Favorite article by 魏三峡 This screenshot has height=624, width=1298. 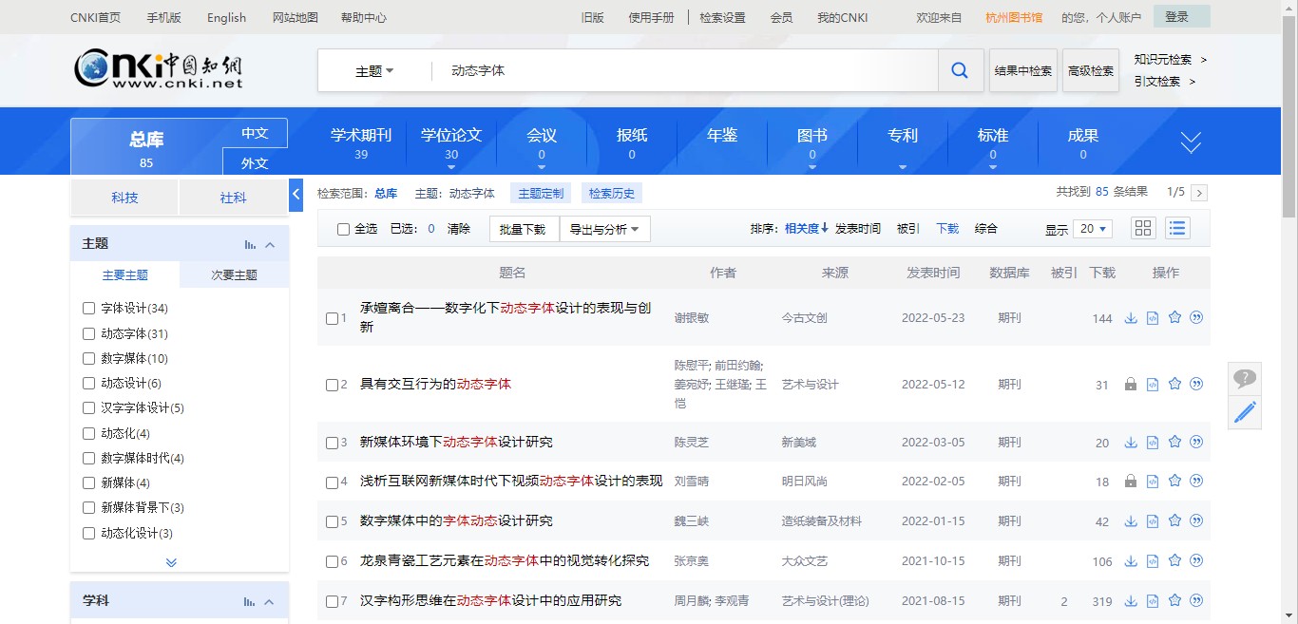[x=1174, y=520]
